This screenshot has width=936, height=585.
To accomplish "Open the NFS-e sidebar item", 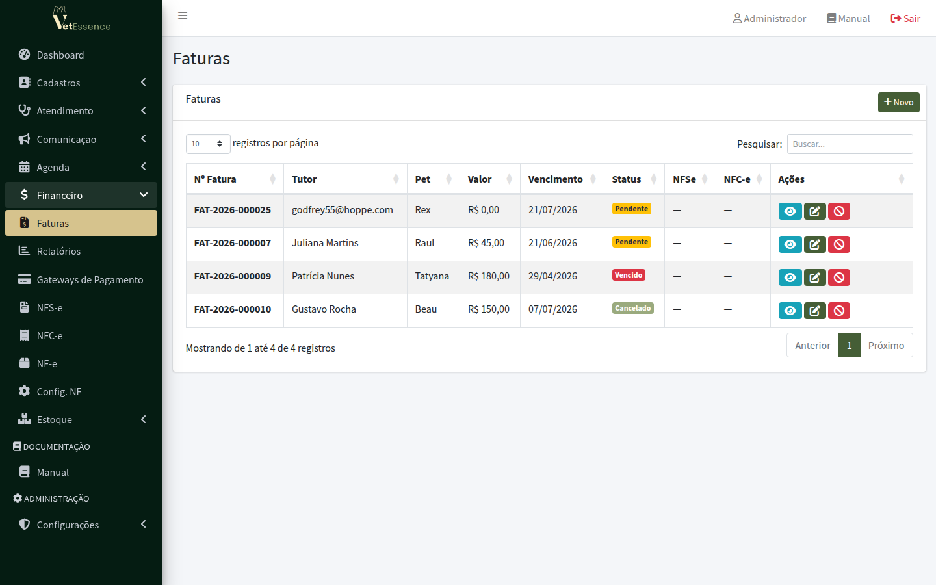I will click(81, 307).
